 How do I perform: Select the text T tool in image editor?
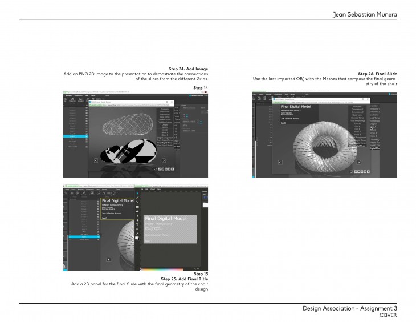click(137, 224)
